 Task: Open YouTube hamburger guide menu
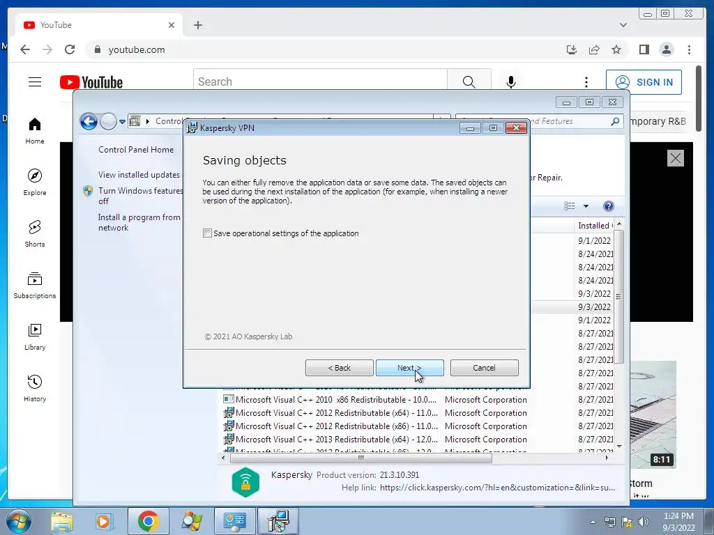click(35, 82)
